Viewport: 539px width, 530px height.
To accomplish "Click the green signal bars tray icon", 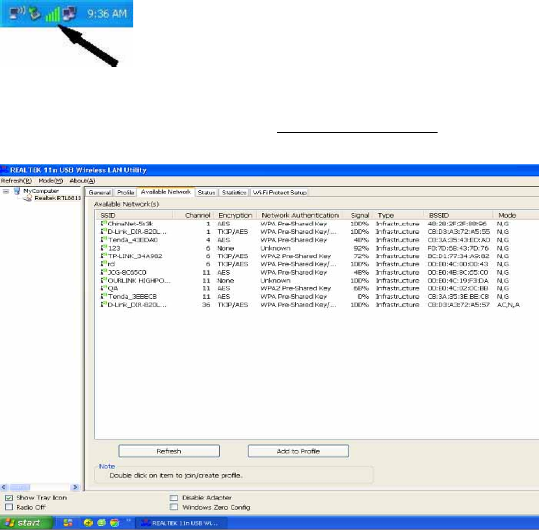I will click(x=53, y=14).
